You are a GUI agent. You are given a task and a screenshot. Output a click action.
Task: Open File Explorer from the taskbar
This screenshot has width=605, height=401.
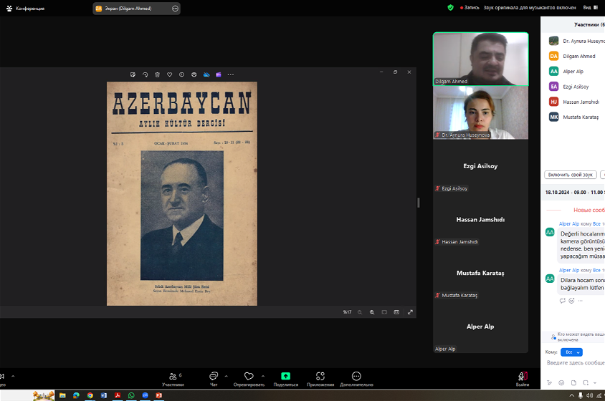coord(62,395)
